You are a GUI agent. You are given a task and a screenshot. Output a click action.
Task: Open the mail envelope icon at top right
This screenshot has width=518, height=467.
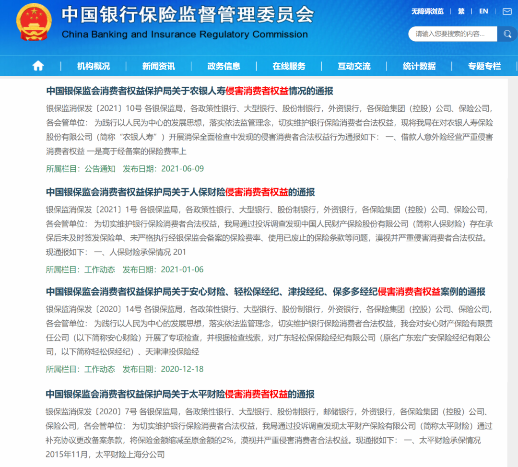(x=506, y=11)
